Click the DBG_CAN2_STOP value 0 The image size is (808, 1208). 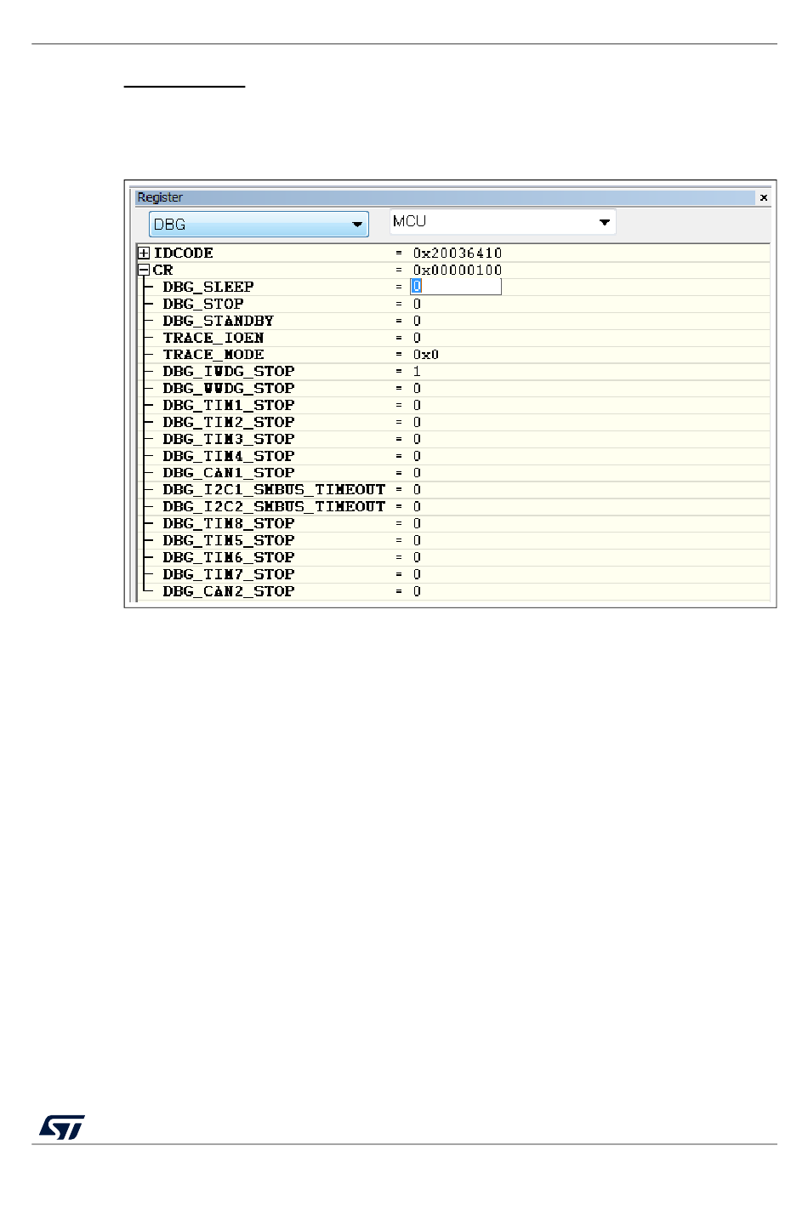417,592
